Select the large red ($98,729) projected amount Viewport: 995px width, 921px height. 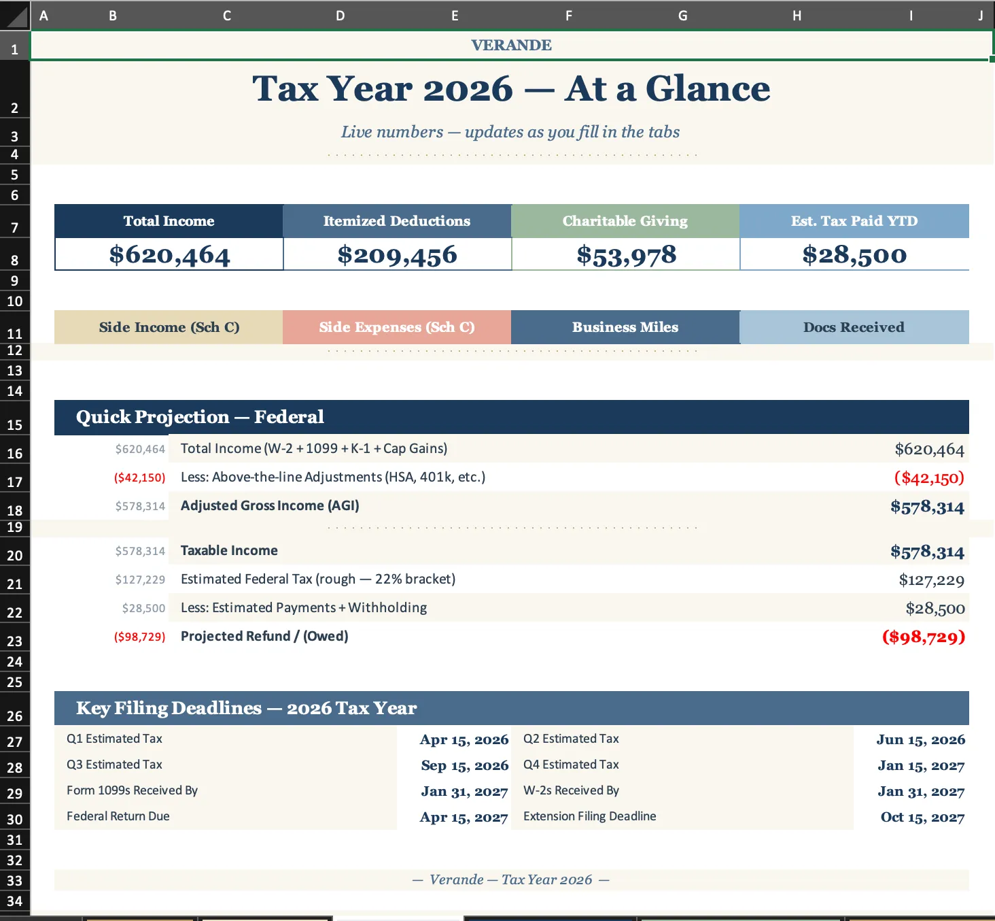924,637
